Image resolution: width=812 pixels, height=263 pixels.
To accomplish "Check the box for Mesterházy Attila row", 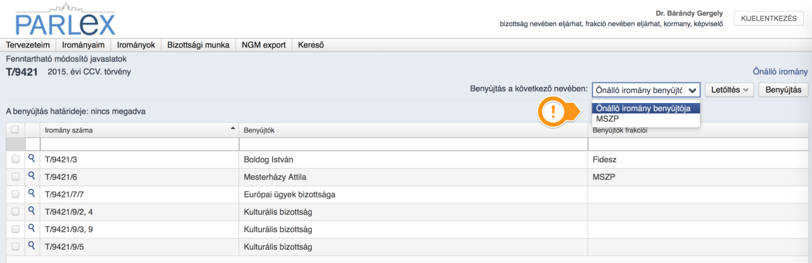I will (x=15, y=177).
